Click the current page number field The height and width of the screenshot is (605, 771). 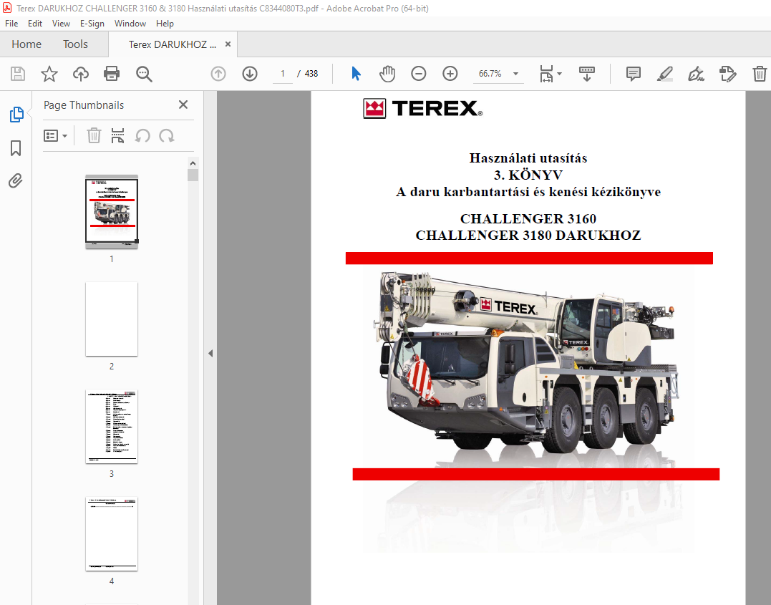click(x=283, y=74)
